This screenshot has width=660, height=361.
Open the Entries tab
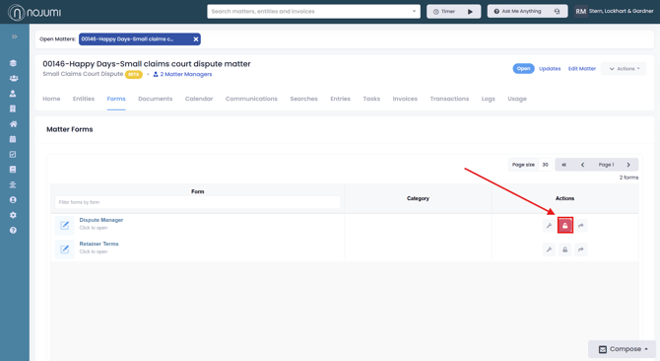coord(340,99)
